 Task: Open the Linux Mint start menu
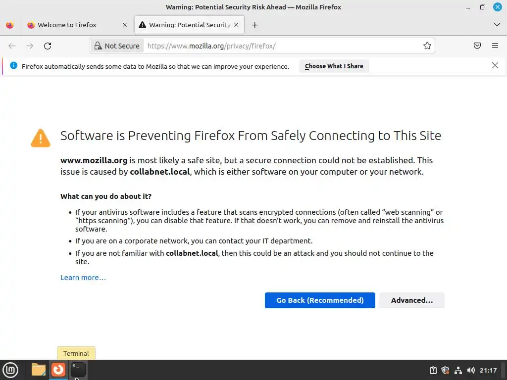pos(10,370)
